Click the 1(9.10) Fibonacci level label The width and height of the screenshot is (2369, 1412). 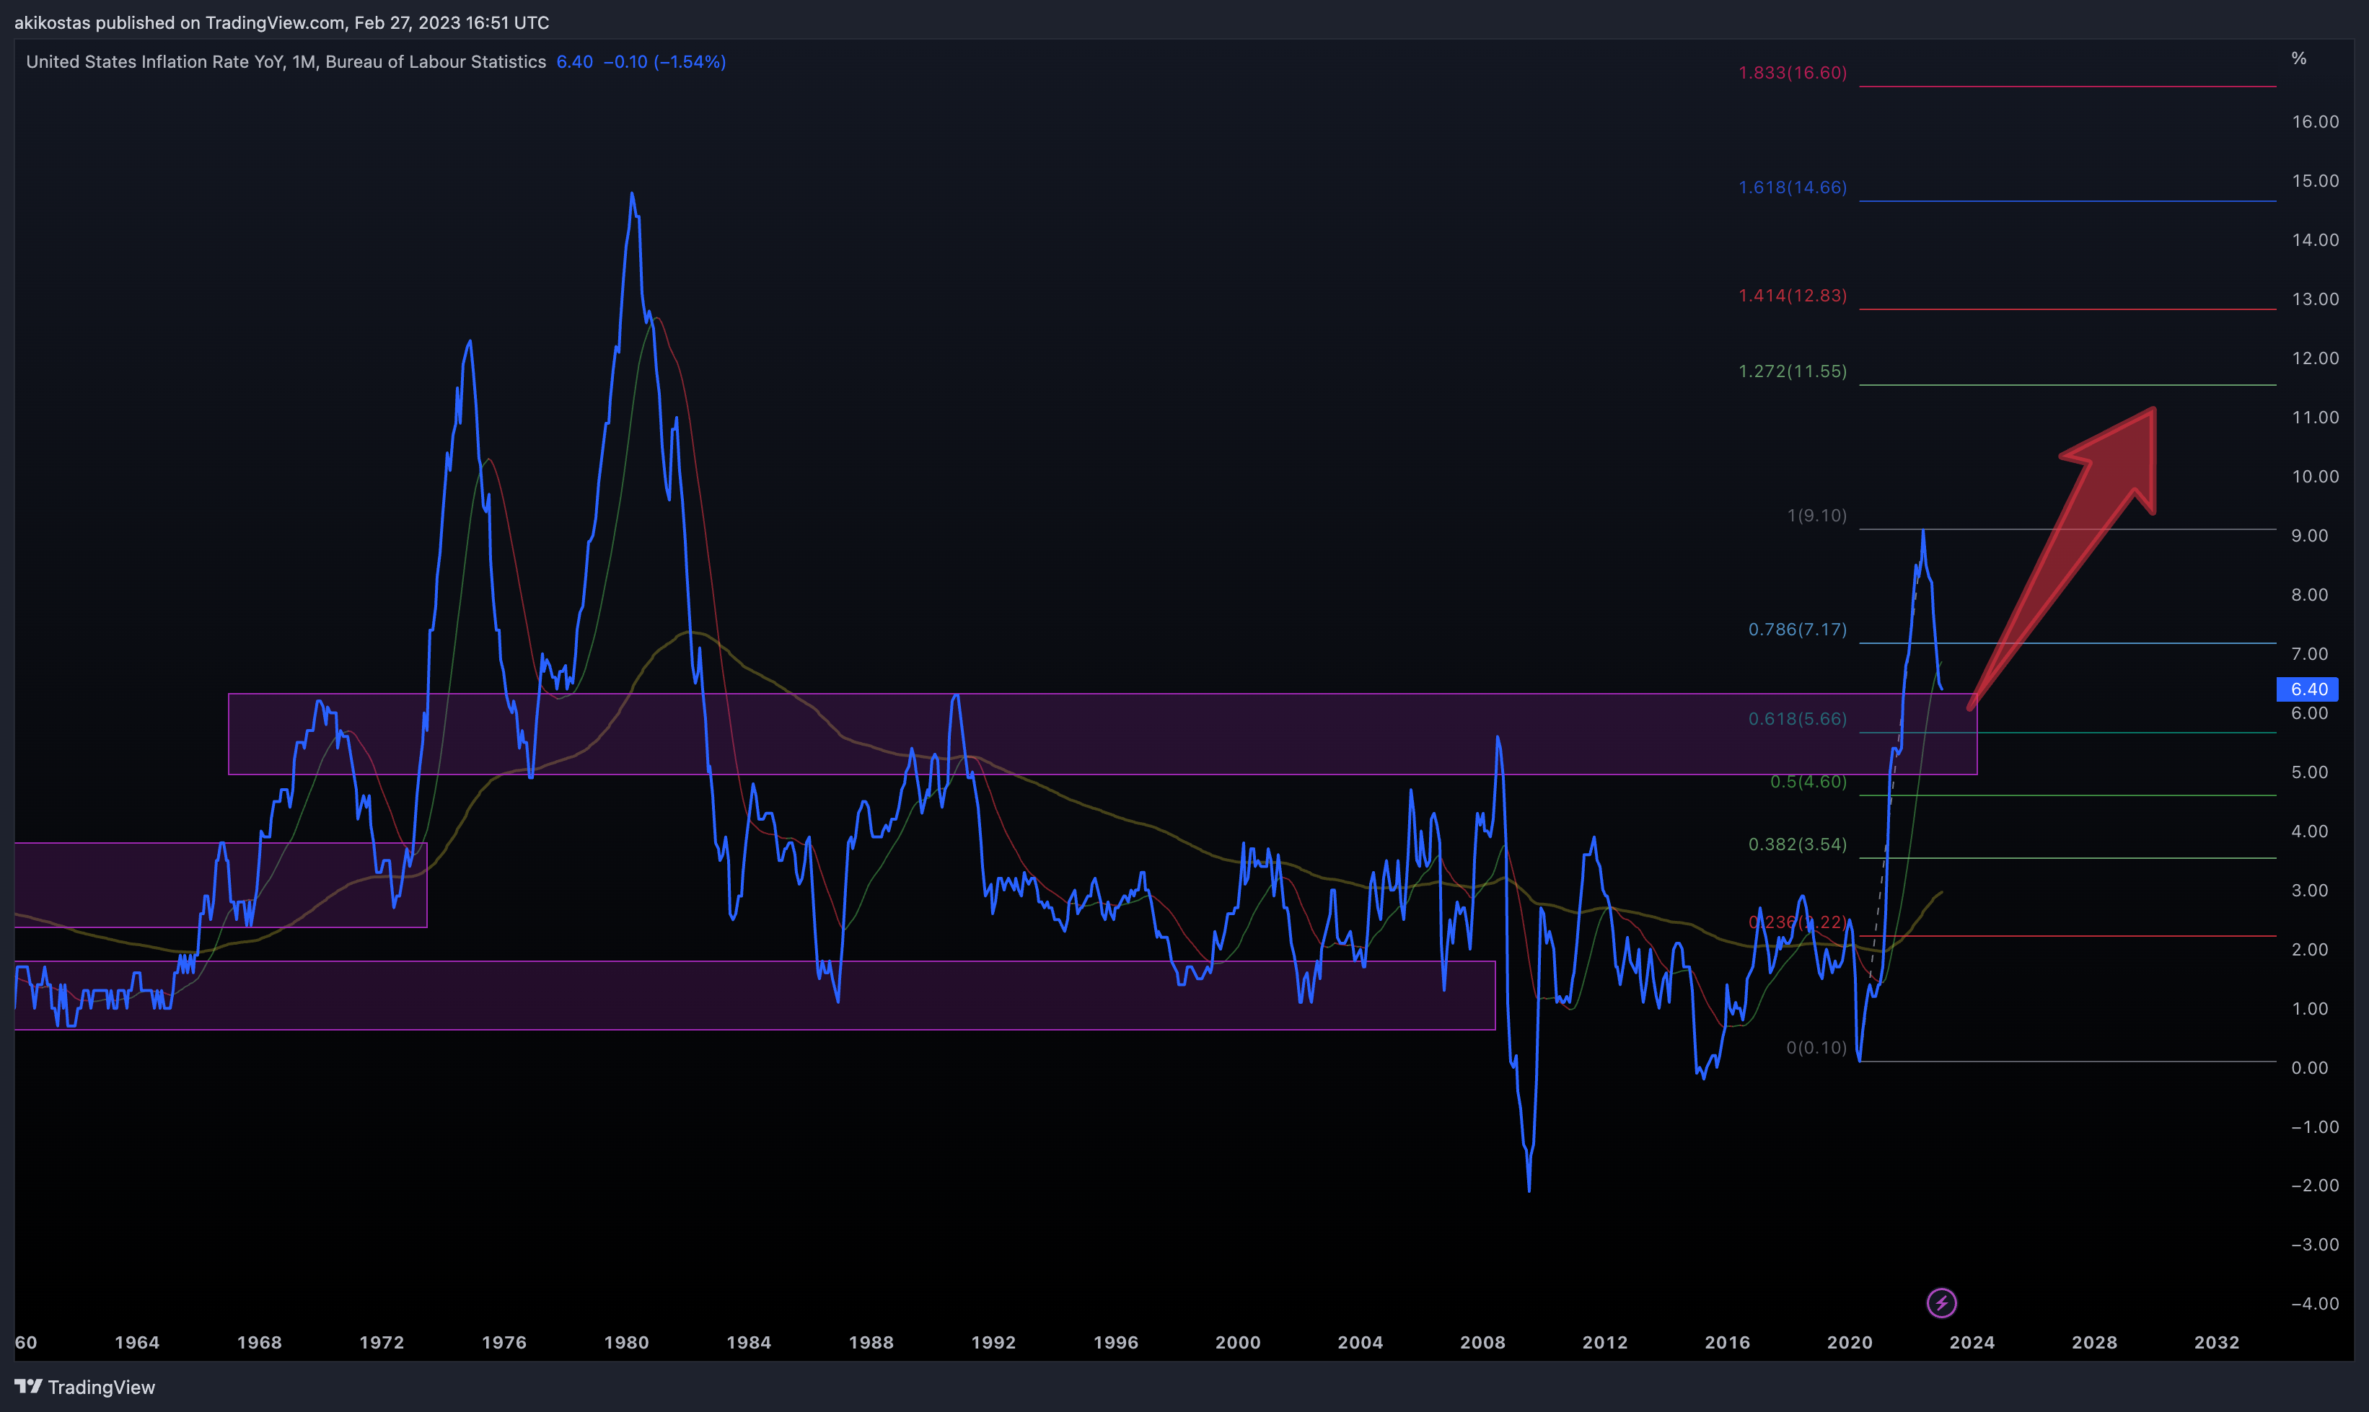point(1816,516)
